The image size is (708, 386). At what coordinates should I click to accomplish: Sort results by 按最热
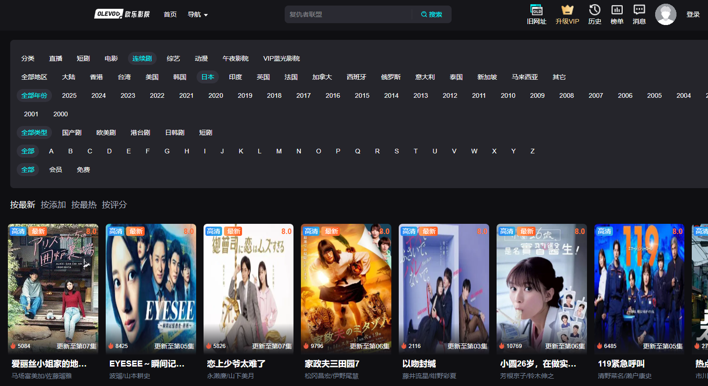point(84,205)
